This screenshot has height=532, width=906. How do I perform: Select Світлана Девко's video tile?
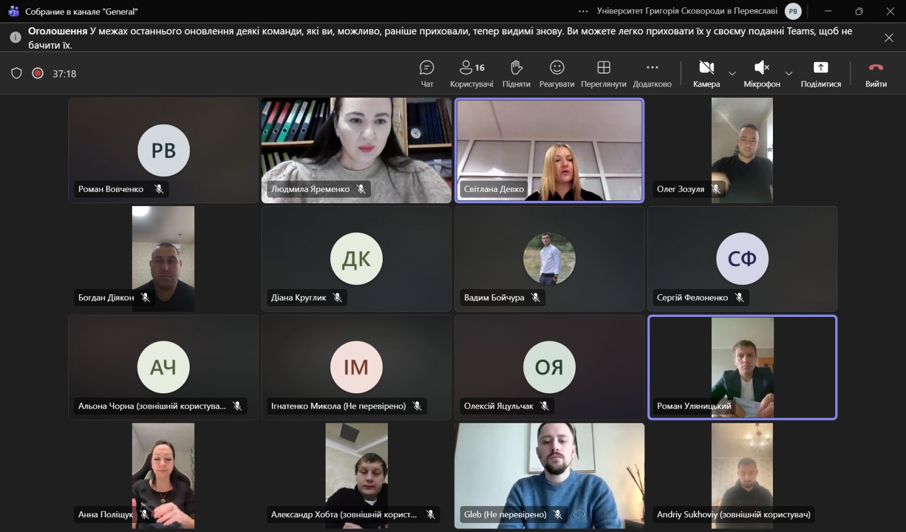coord(549,150)
